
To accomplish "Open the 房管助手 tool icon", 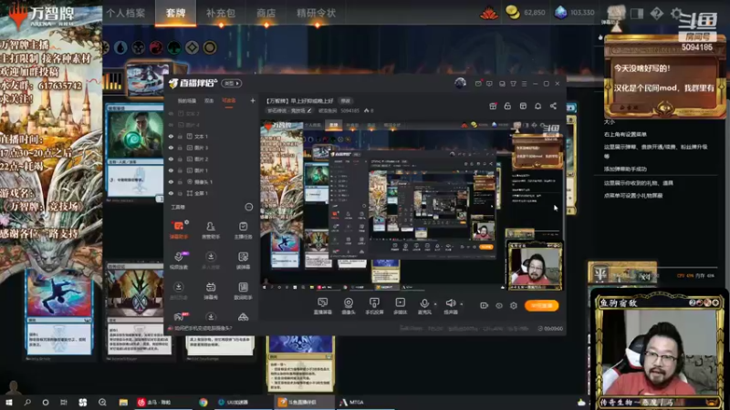I will [211, 231].
